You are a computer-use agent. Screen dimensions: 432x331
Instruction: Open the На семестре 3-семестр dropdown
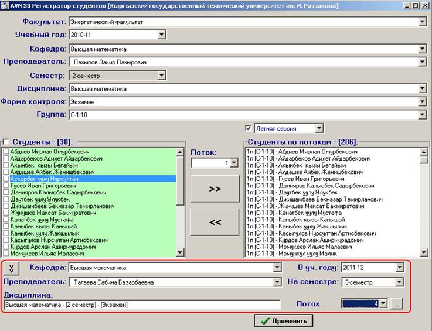[400, 282]
